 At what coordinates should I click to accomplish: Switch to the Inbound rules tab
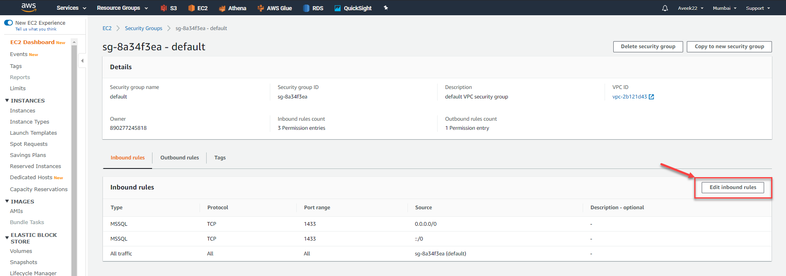[x=128, y=158]
